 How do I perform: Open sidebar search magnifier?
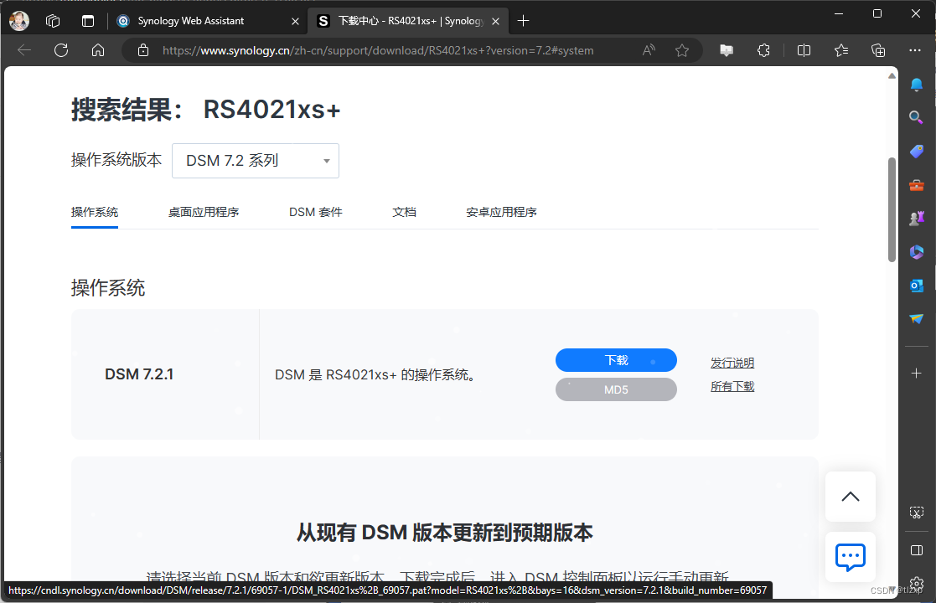pos(916,117)
